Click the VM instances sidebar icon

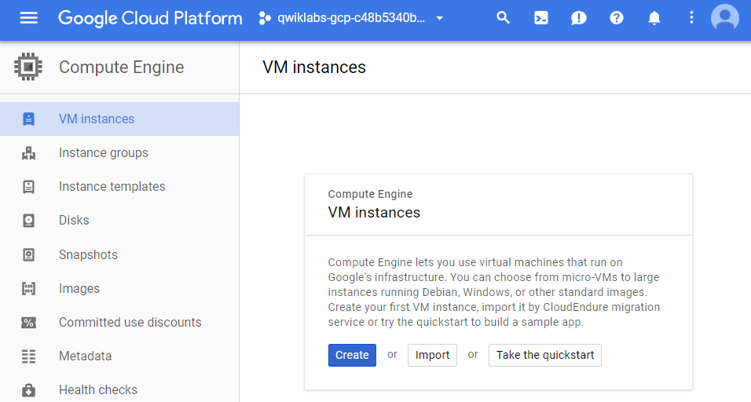coord(29,119)
